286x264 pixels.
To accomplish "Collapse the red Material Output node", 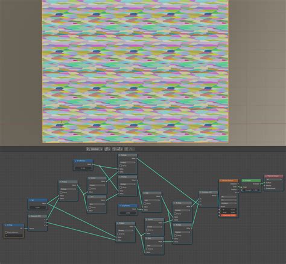I will [266, 176].
